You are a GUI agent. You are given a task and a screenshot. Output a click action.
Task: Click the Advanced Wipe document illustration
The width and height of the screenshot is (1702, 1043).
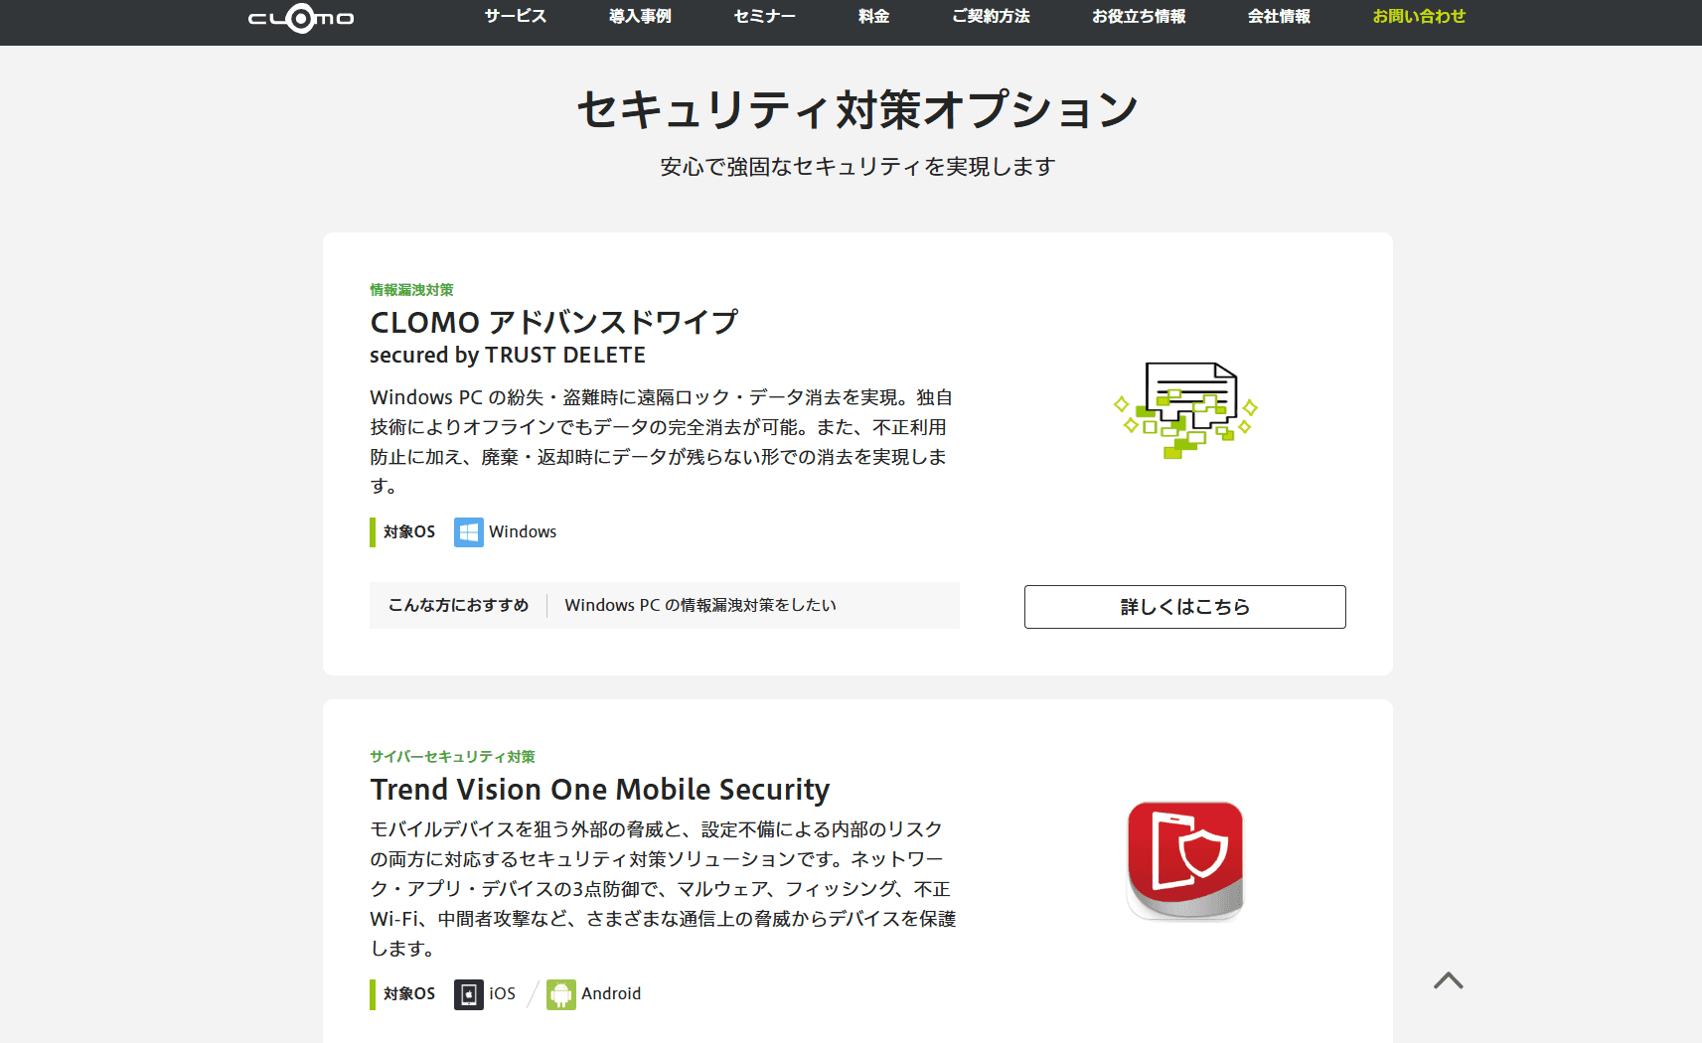(1185, 410)
